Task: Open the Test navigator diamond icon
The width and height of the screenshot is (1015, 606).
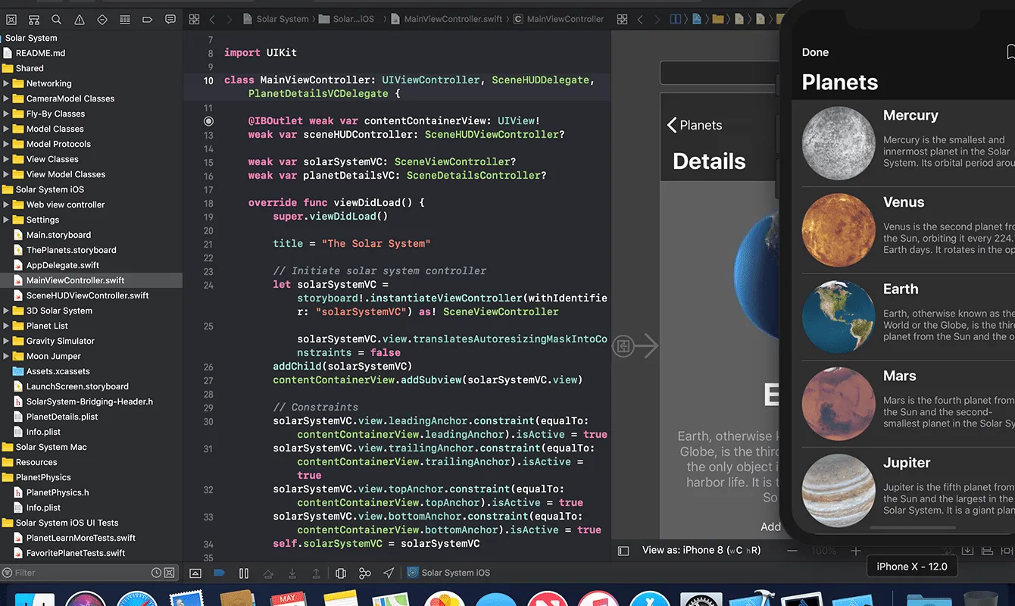Action: (x=101, y=19)
